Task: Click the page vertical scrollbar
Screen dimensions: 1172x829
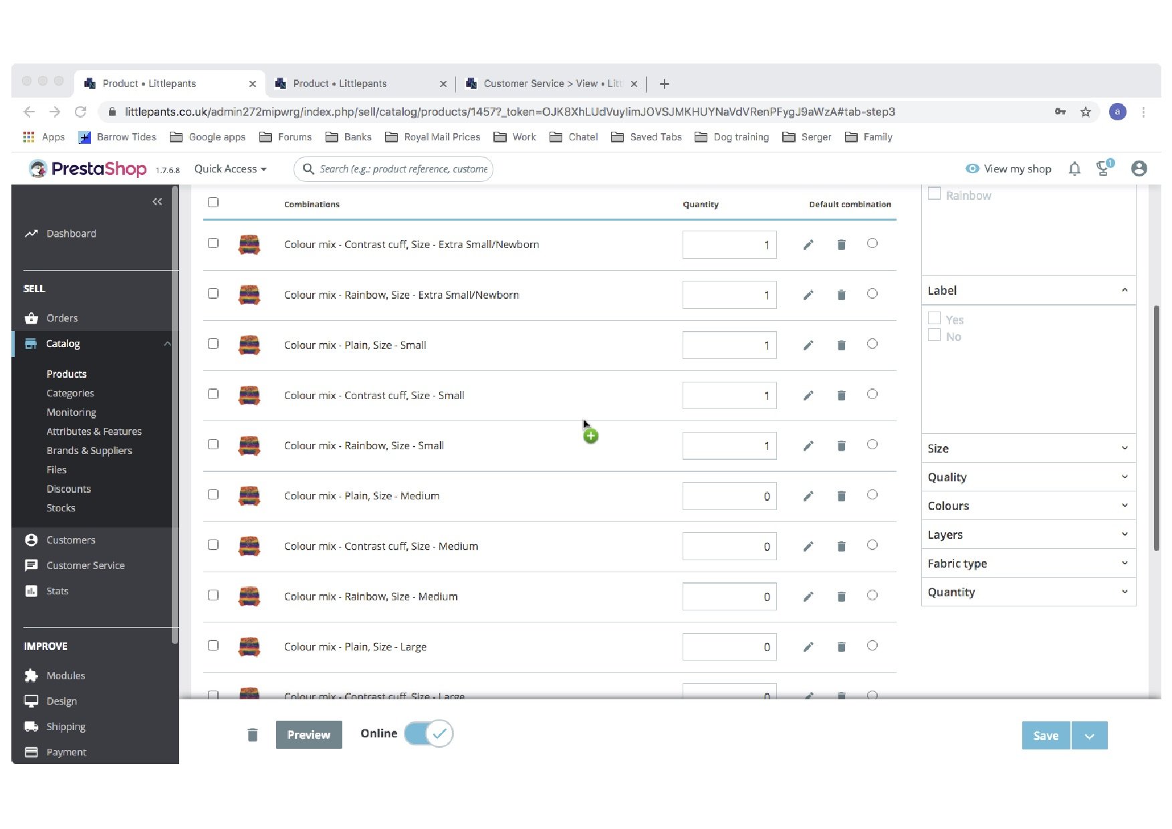Action: tap(1156, 428)
